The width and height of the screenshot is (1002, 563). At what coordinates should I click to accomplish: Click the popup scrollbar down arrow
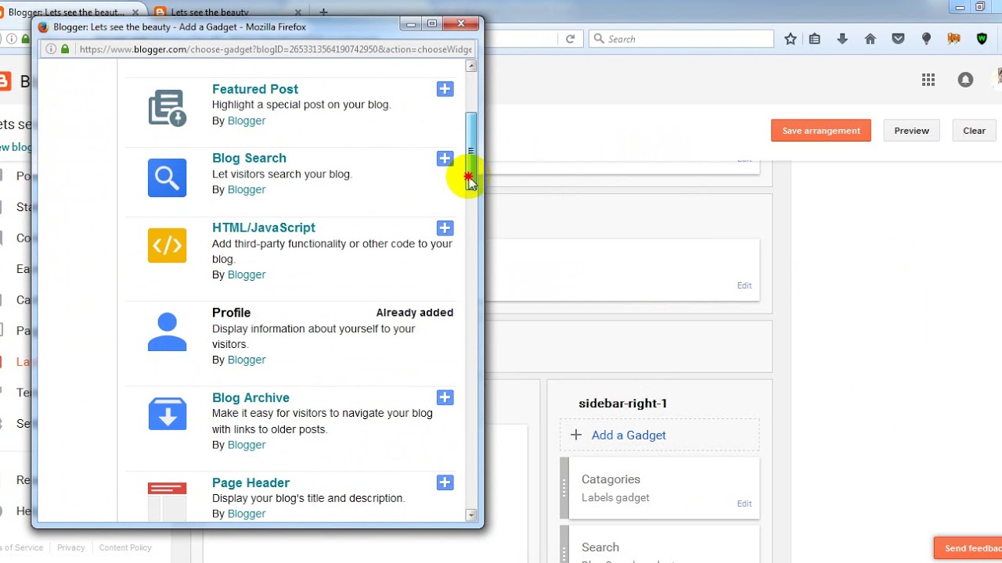(471, 515)
